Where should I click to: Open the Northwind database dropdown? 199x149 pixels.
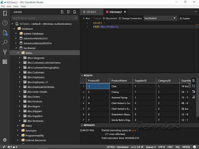coord(160,18)
